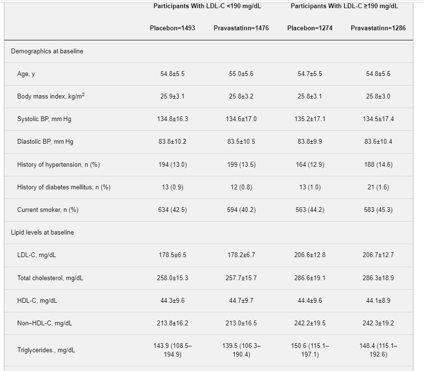Select the 'Participants With LDL-C <190 mg/dL' header
Viewport: 424px width, 371px height.
[207, 6]
